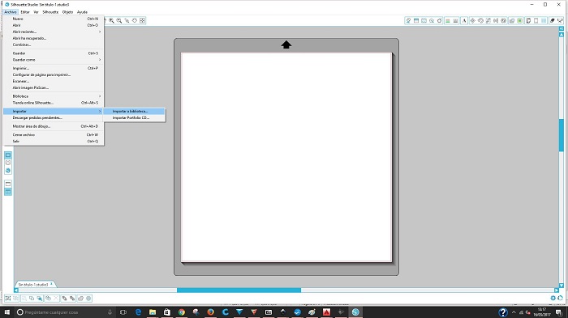Open the Ver menu

coord(36,12)
